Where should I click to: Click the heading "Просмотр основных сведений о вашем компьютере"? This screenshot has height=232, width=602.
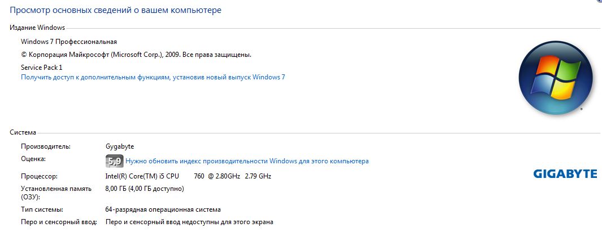(x=115, y=10)
